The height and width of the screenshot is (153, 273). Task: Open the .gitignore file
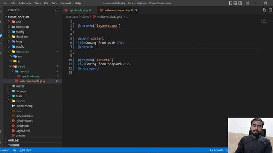[22, 126]
